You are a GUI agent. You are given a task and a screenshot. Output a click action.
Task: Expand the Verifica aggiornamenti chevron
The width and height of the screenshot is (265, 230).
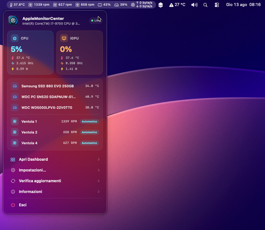99,181
